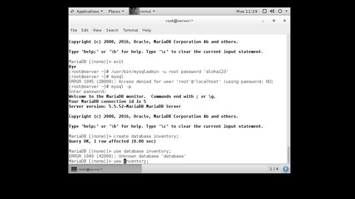Click the 'Bye' output line

[73, 66]
